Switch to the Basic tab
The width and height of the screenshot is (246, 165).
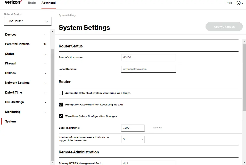pos(32,3)
